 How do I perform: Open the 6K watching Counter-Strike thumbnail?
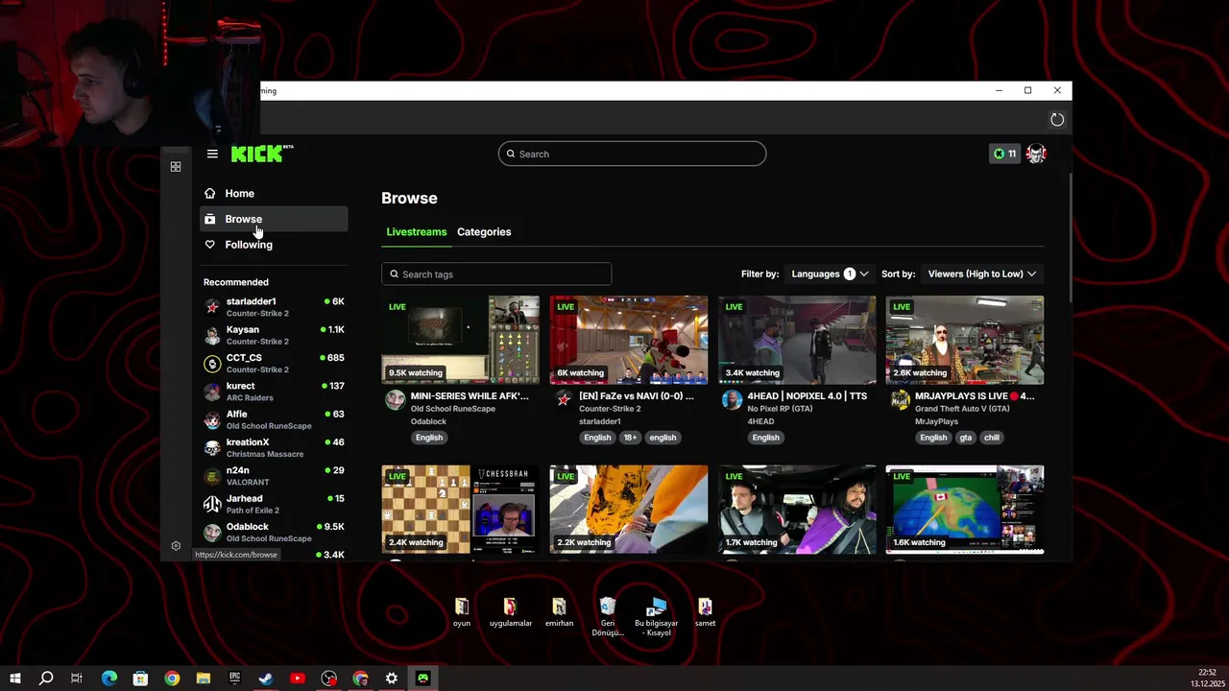pyautogui.click(x=629, y=340)
